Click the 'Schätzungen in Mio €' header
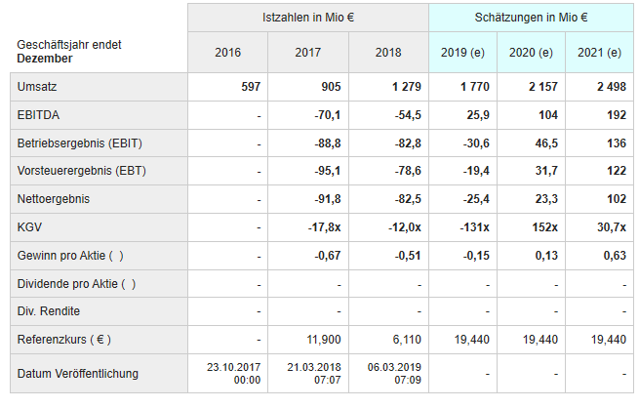639x408 pixels. [x=531, y=18]
